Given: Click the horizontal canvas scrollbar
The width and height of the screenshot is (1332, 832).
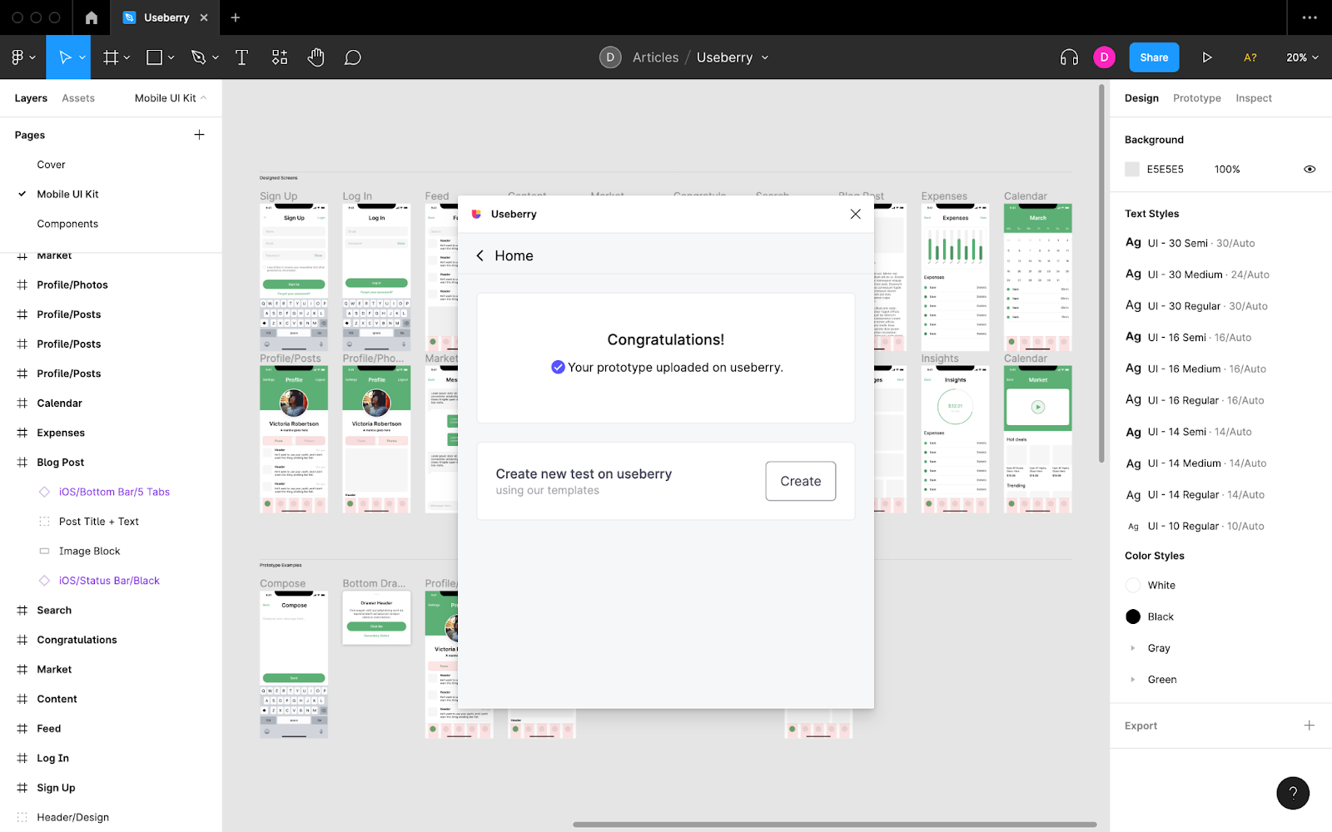Looking at the screenshot, I should coord(834,825).
